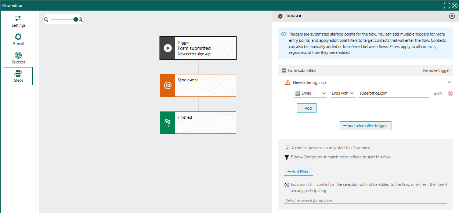Image resolution: width=459 pixels, height=213 pixels.
Task: Toggle contact can only start flow once
Action: [x=287, y=148]
